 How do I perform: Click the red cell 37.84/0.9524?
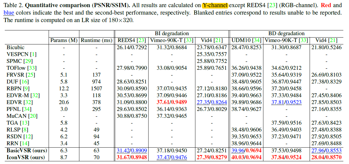[x=286, y=157]
